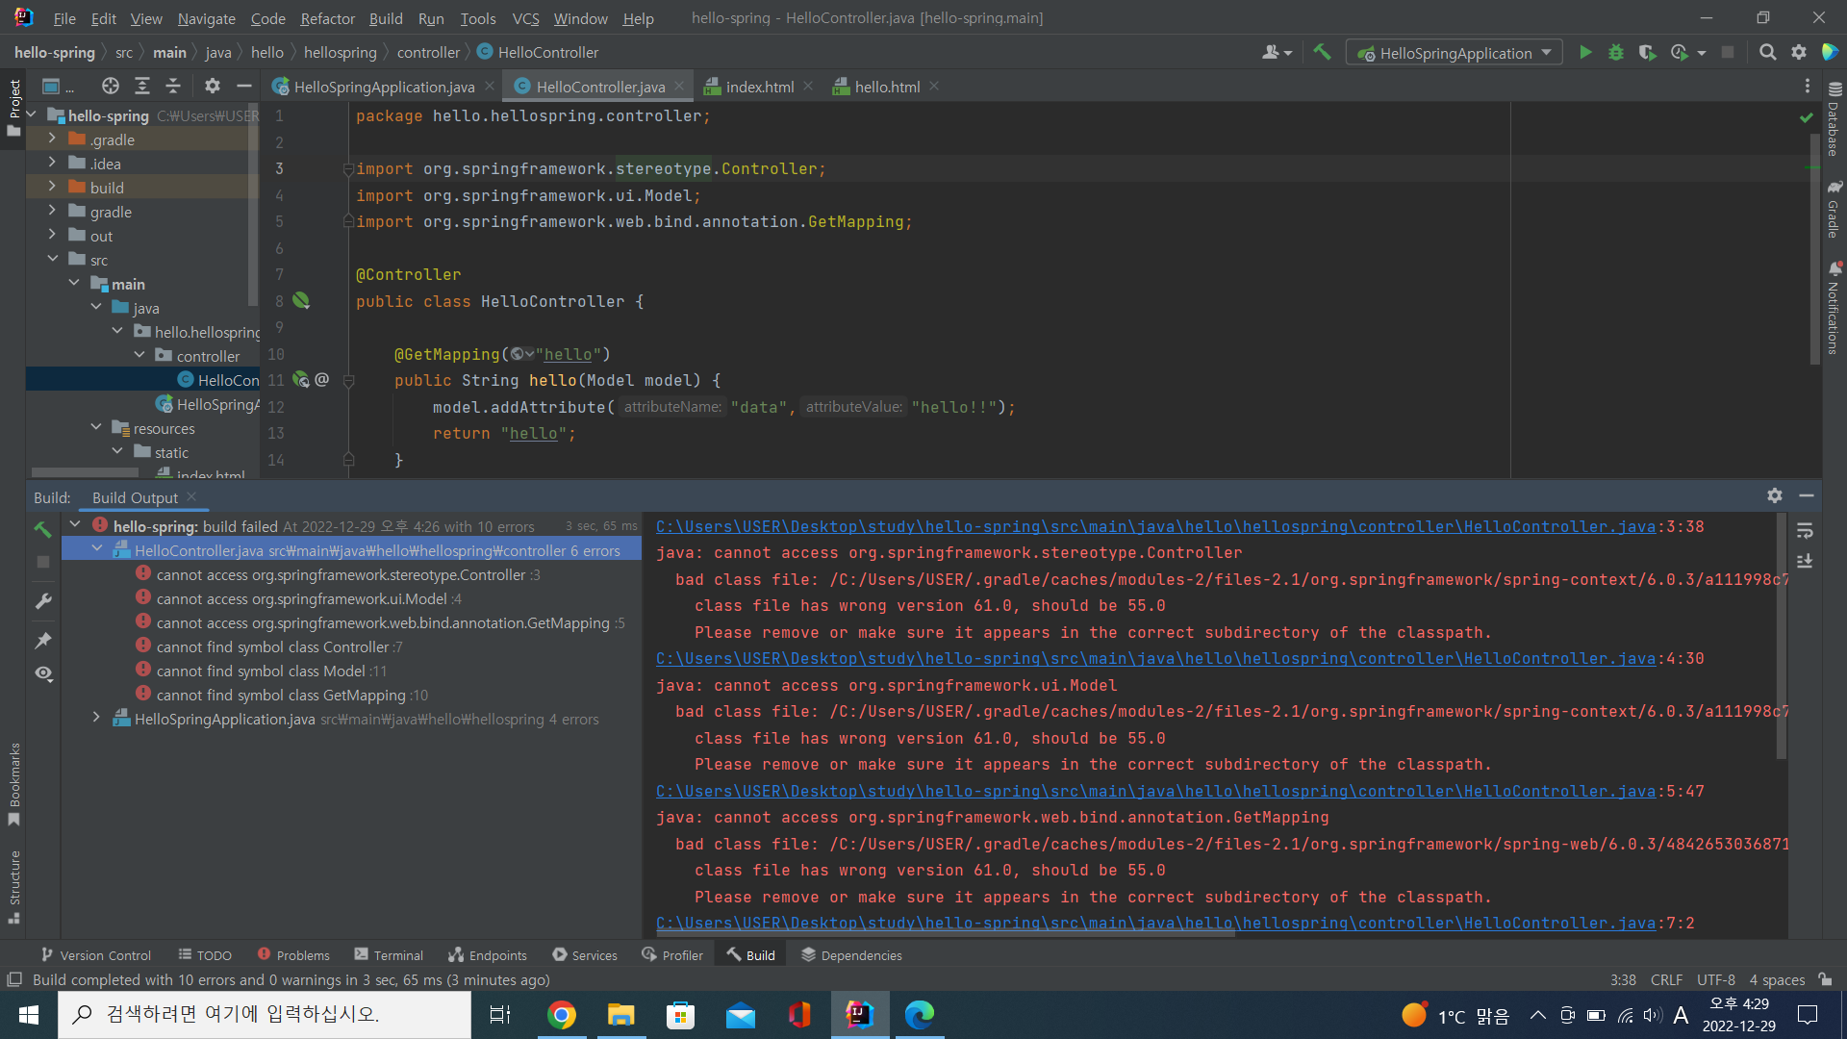
Task: Open Database tool window on right sidebar
Action: pos(1834,117)
